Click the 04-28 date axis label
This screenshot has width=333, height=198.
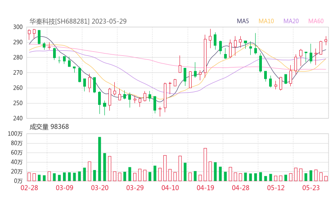(241, 188)
